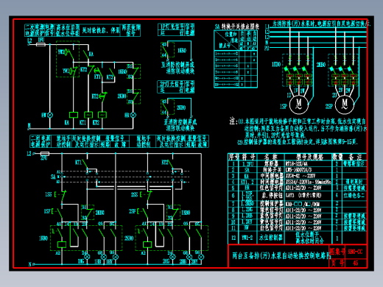Select parts table cell 转换开关
383x287 pixels.
point(271,170)
